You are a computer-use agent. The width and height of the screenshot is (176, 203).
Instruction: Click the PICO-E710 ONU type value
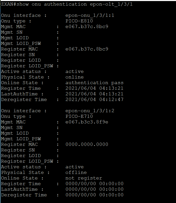click(x=79, y=116)
